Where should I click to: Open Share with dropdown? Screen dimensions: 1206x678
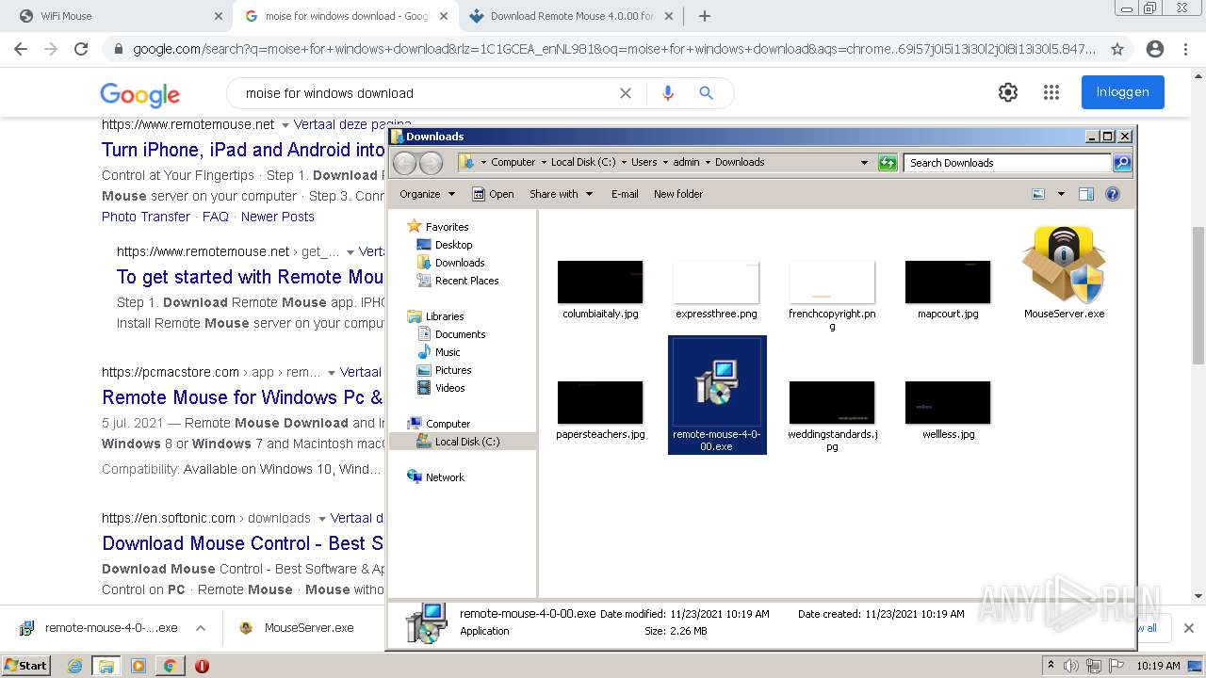click(562, 194)
